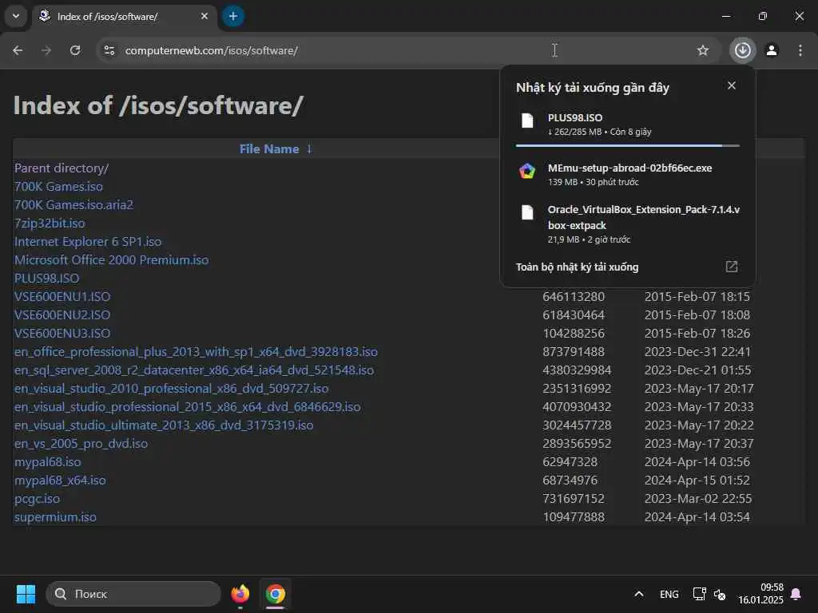Open 700K Games.iso.aria2 link
The height and width of the screenshot is (613, 818).
[x=73, y=205]
